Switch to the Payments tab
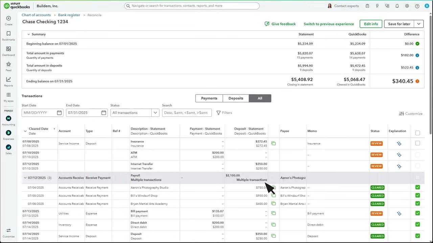 (x=209, y=98)
